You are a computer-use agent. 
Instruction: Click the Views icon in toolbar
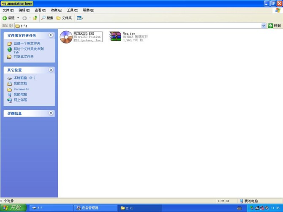79,18
